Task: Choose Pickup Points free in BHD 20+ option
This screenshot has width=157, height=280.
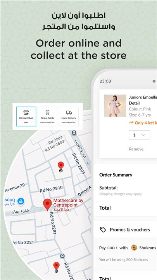Action: pyautogui.click(x=47, y=117)
